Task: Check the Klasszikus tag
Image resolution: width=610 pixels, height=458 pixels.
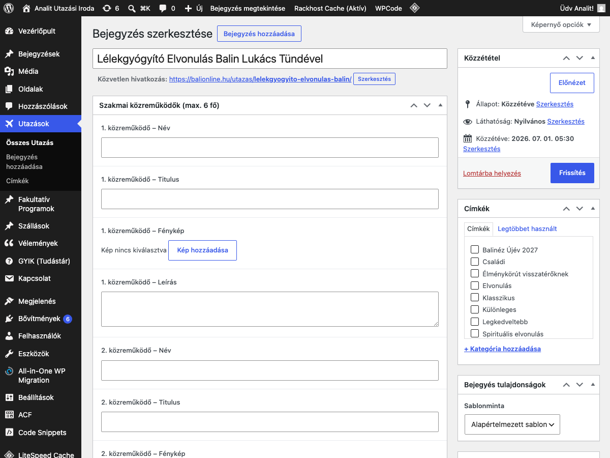Action: point(475,297)
